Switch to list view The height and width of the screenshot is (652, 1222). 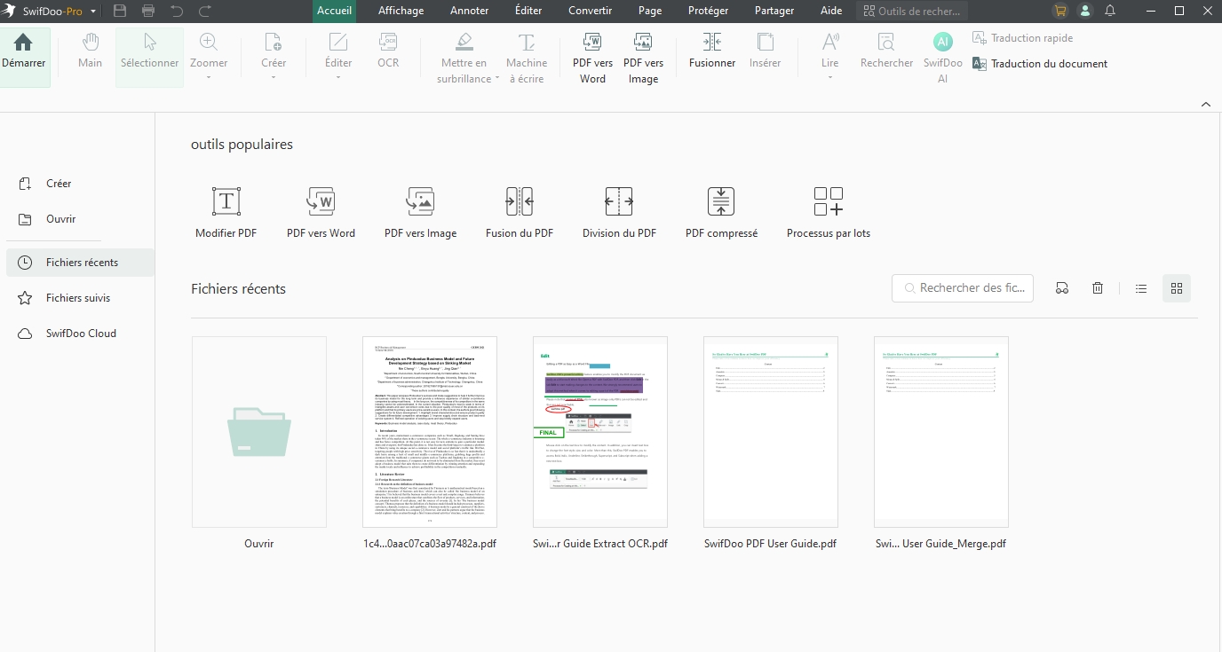click(1141, 288)
